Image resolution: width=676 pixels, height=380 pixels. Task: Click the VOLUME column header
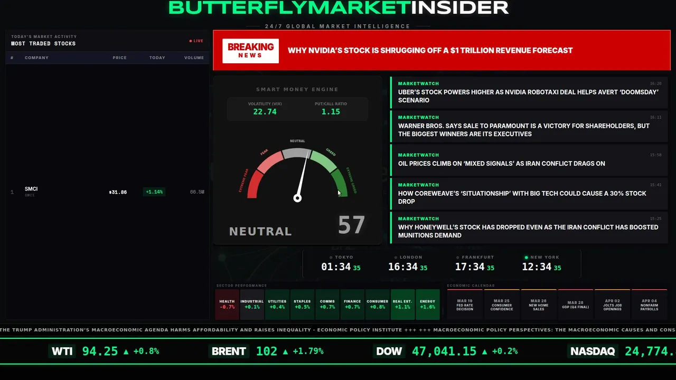(194, 58)
